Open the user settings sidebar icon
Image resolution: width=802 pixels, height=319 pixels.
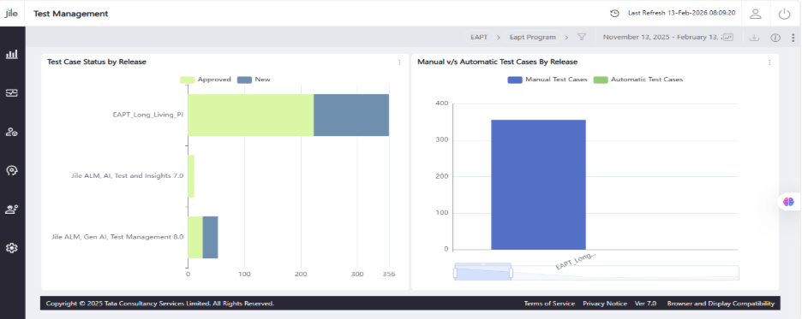pos(12,132)
